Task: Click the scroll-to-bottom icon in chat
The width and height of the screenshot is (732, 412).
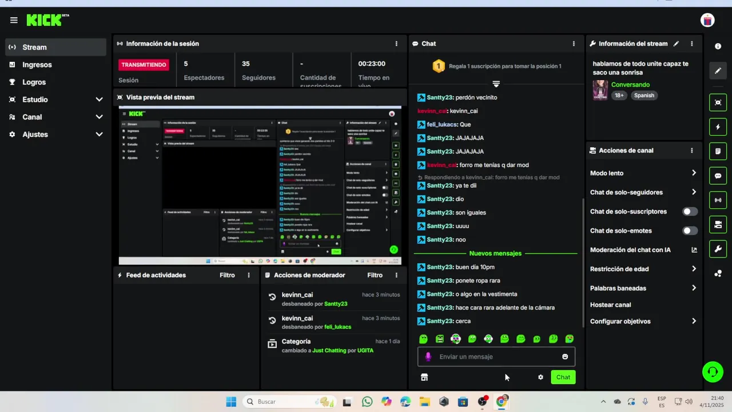Action: [x=496, y=84]
